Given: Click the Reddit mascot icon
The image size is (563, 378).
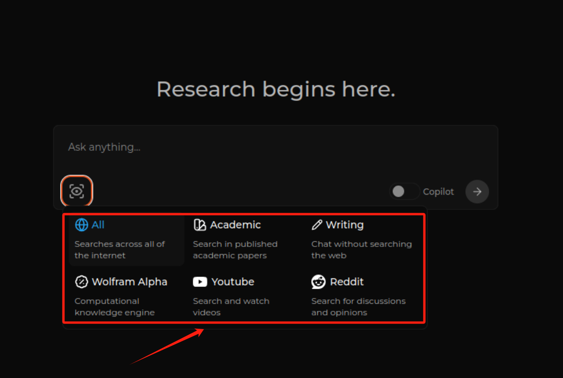Looking at the screenshot, I should (318, 282).
